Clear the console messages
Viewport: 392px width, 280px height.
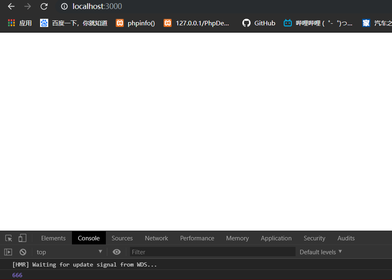click(x=23, y=252)
